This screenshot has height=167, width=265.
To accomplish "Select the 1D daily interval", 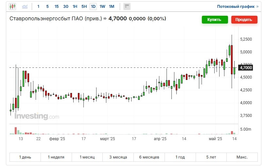I will point(93,7).
